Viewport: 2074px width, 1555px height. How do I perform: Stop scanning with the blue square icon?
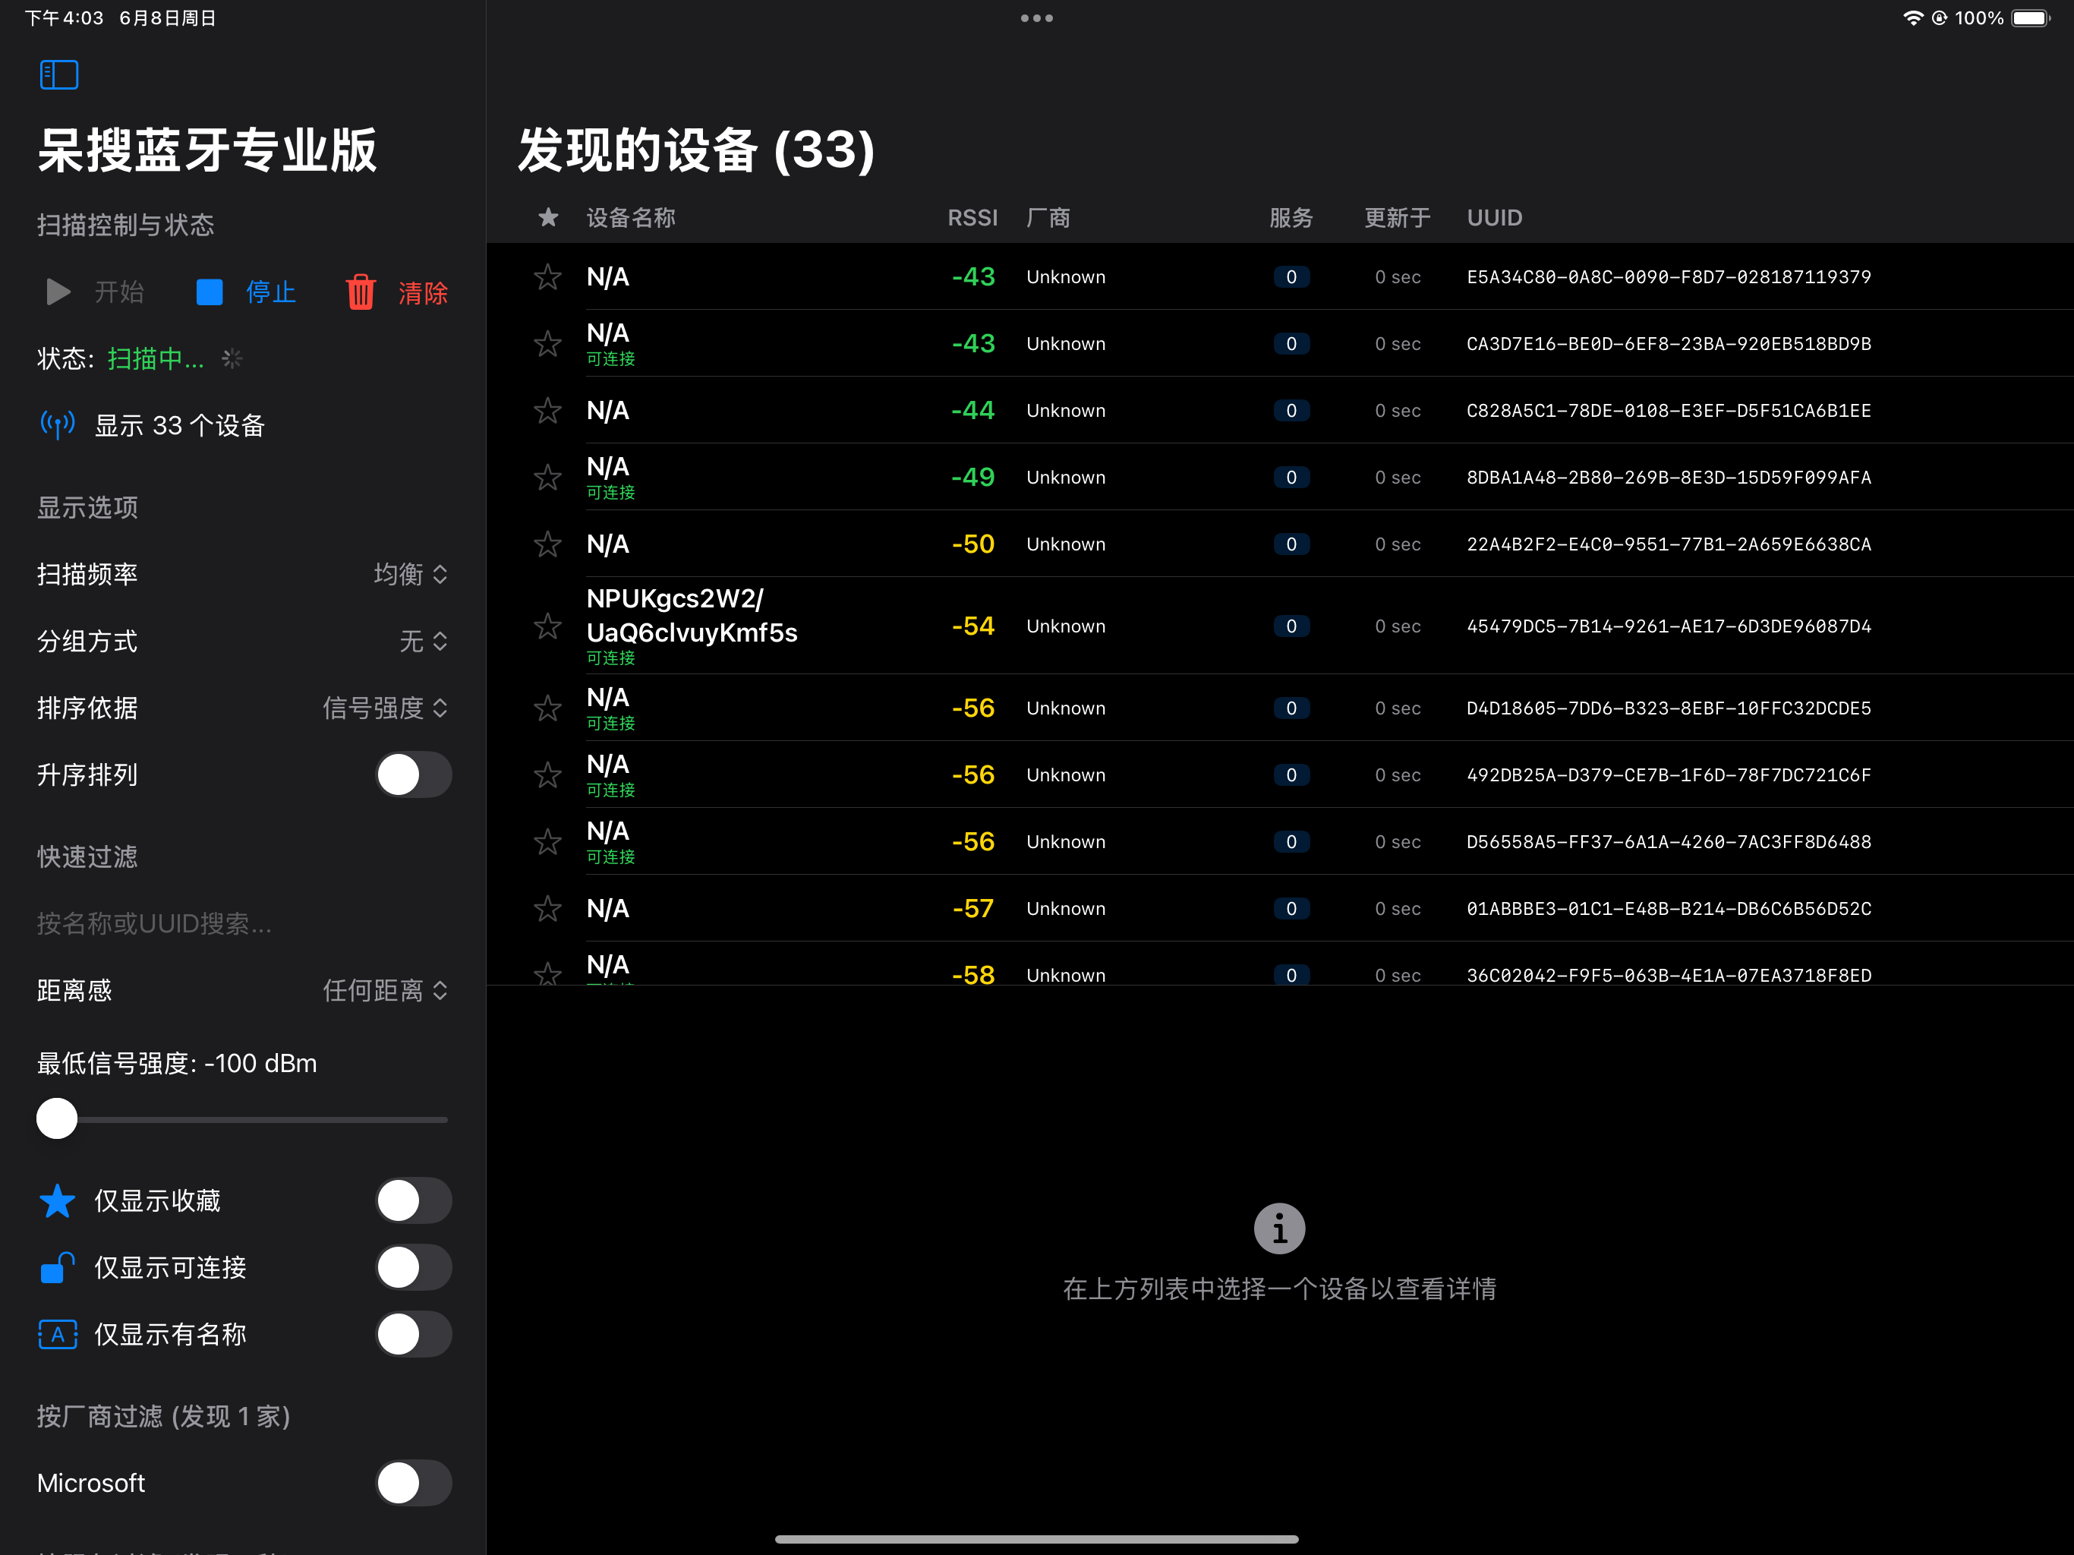209,292
